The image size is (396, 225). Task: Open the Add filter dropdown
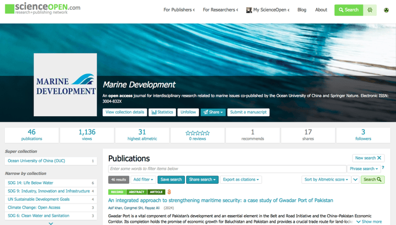pos(143,179)
